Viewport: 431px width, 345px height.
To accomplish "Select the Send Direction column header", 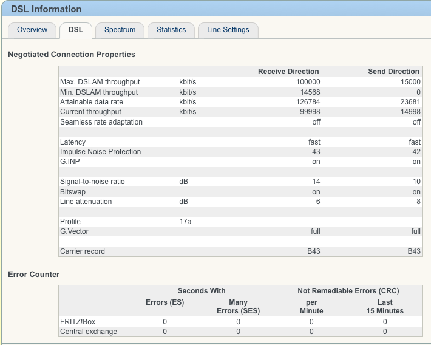I will click(393, 72).
